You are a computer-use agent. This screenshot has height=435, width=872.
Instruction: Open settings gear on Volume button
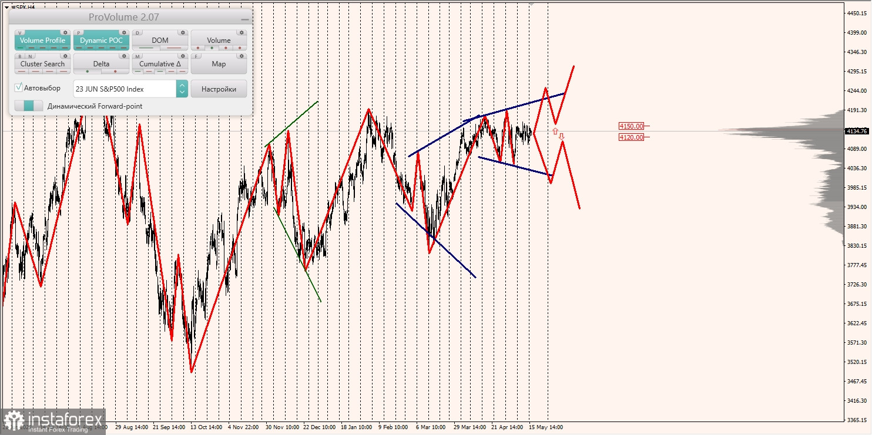pos(242,33)
